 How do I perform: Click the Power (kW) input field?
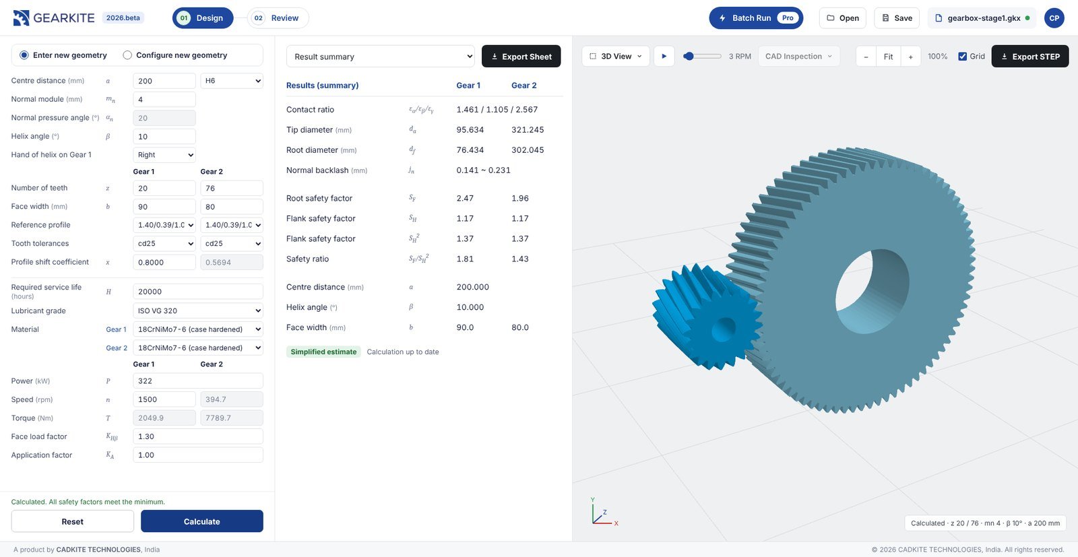pyautogui.click(x=198, y=381)
